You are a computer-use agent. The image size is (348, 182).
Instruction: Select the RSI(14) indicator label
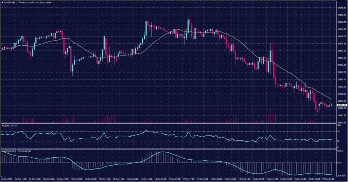(x=5, y=126)
